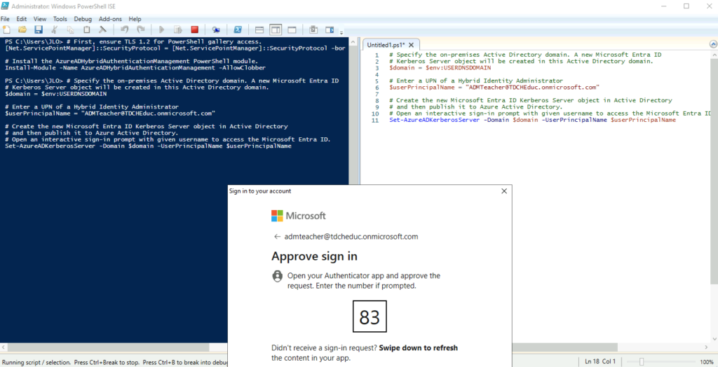Toggle Show Script Pane Top layout
Screen dimensions: 718x367
[x=259, y=30]
